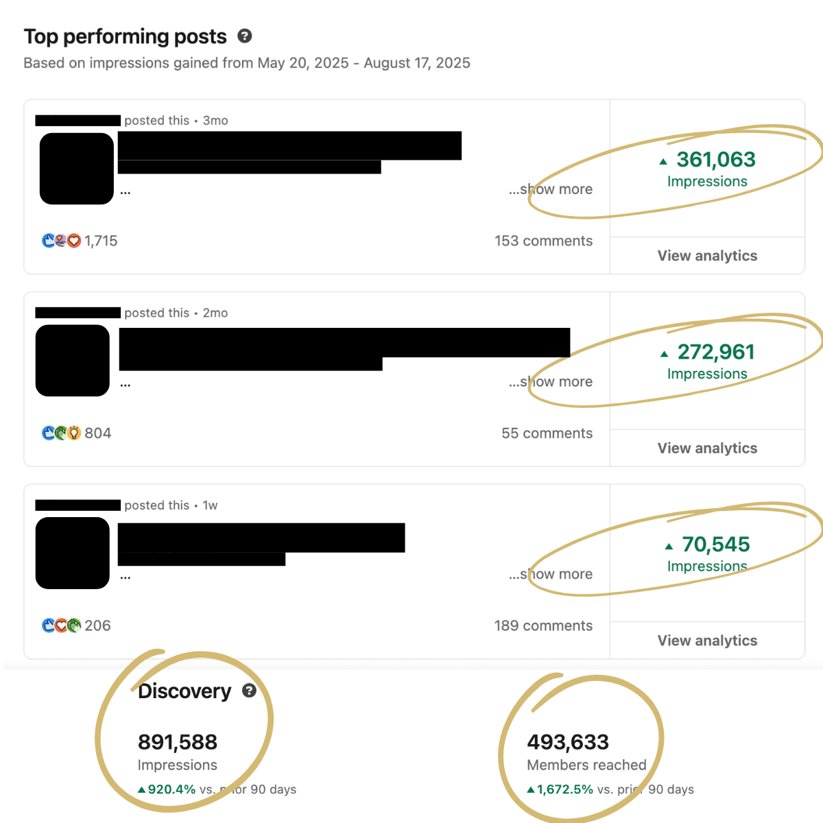The image size is (823, 823).
Task: Open thumbnail of the 1w post
Action: pos(73,553)
